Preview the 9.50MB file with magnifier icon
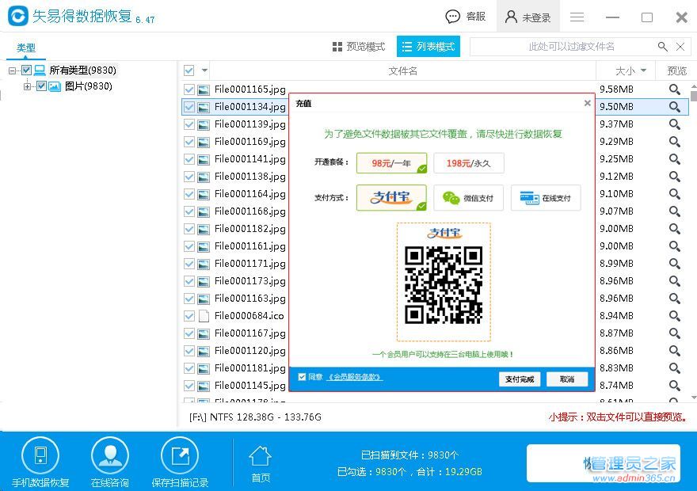The image size is (697, 491). click(674, 107)
